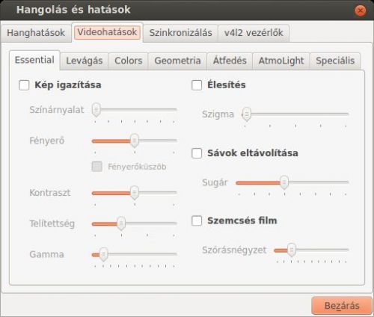
Task: Tick the Fényerőküszöb checkbox
Action: coord(97,167)
